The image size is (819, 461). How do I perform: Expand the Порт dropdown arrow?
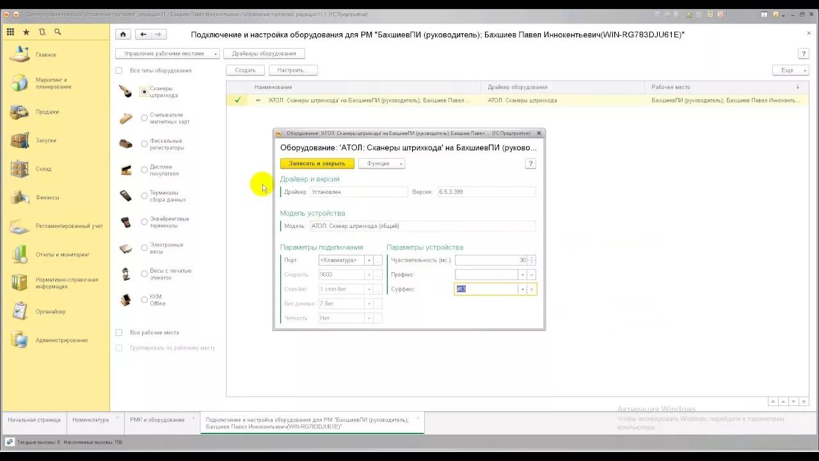(369, 261)
